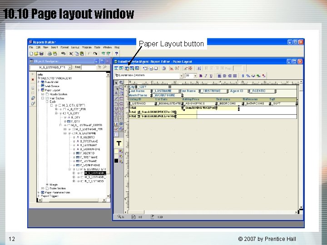
Task: Select the B_WORKPHONE item in the tree
Action: [x=90, y=149]
